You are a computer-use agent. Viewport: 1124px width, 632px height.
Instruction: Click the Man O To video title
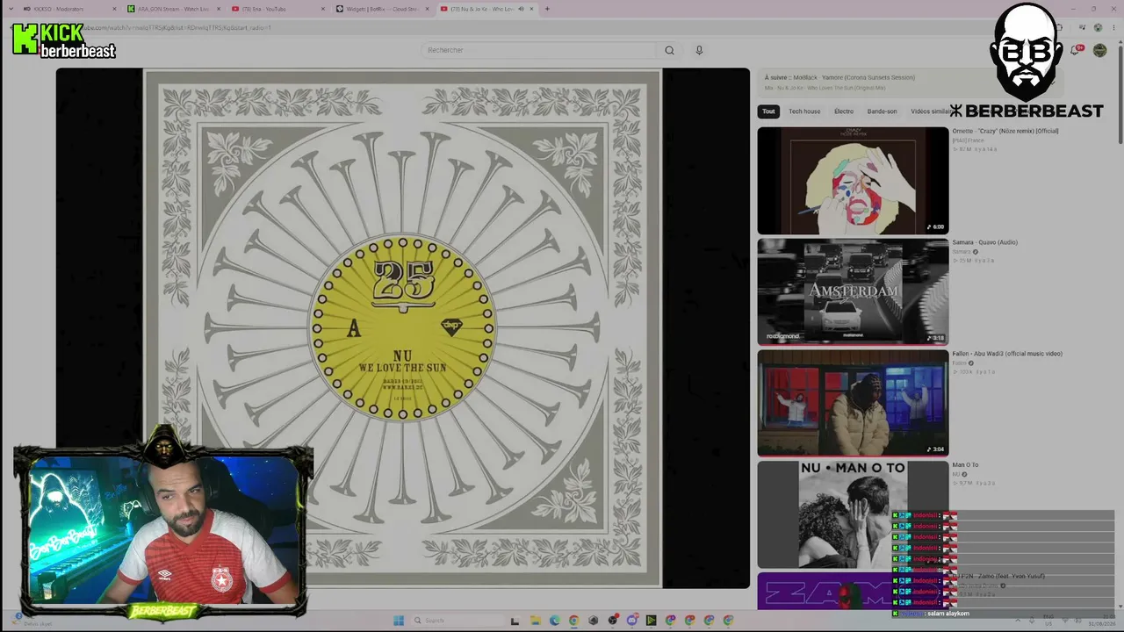pyautogui.click(x=966, y=465)
